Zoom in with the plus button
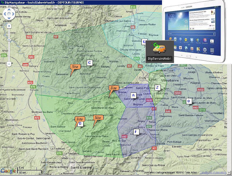Image resolution: width=232 pixels, height=176 pixels. pos(9,26)
